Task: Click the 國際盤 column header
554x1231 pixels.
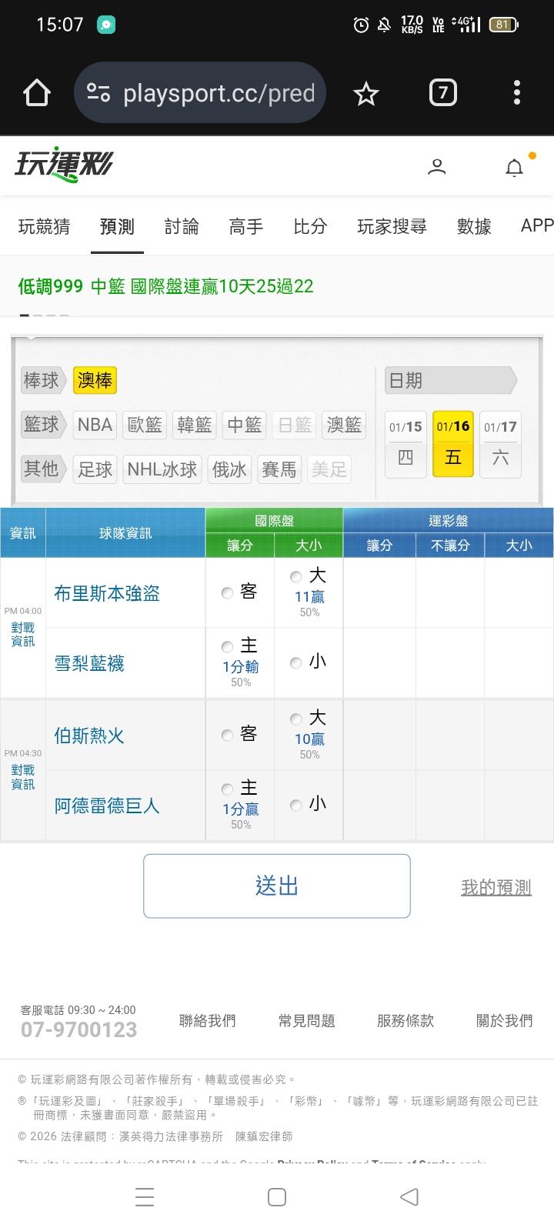Action: coord(274,521)
